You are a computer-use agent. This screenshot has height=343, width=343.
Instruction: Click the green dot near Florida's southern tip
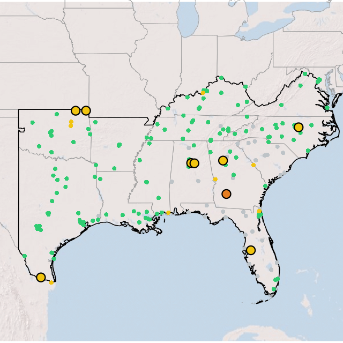coord(274,289)
